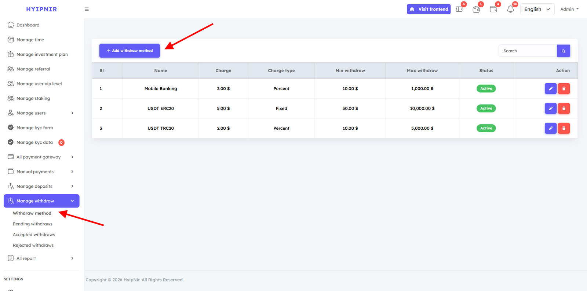The width and height of the screenshot is (587, 291).
Task: Open Rejected withdraws submenu item
Action: tap(33, 245)
